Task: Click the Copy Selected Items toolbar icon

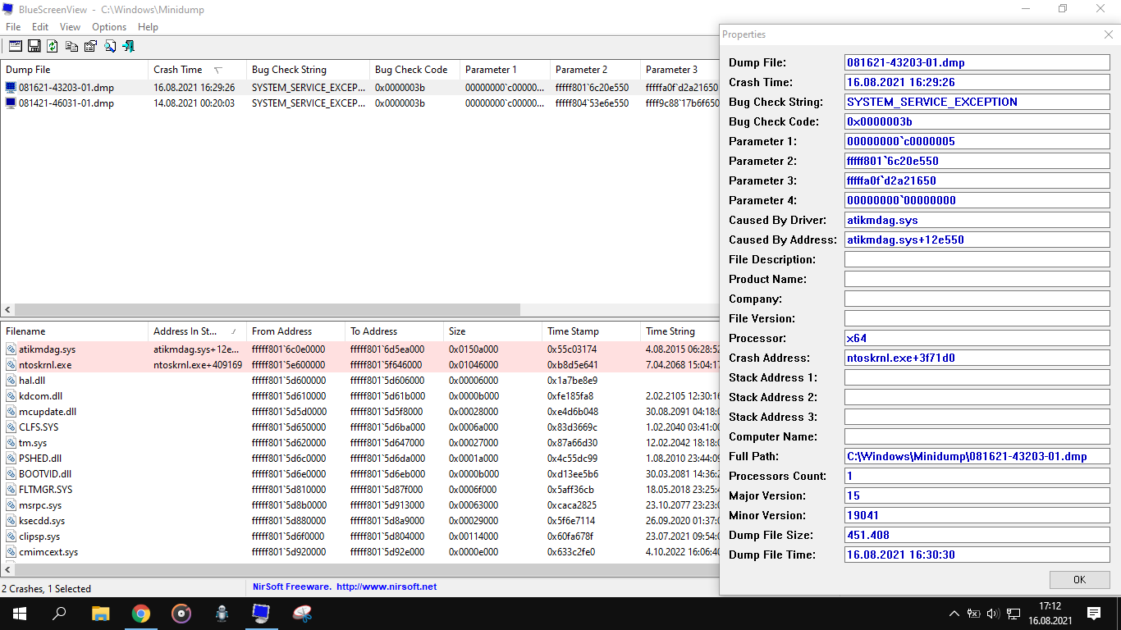Action: [72, 46]
